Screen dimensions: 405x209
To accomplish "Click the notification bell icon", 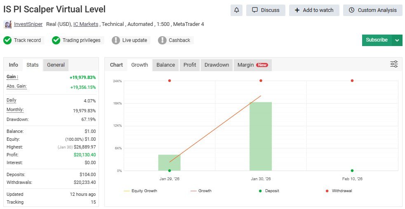I will (x=236, y=10).
